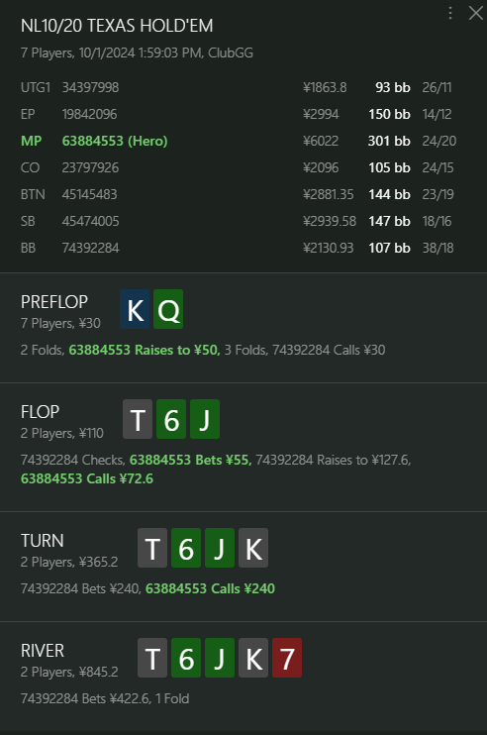Click the gray T card in flop row

pos(138,419)
